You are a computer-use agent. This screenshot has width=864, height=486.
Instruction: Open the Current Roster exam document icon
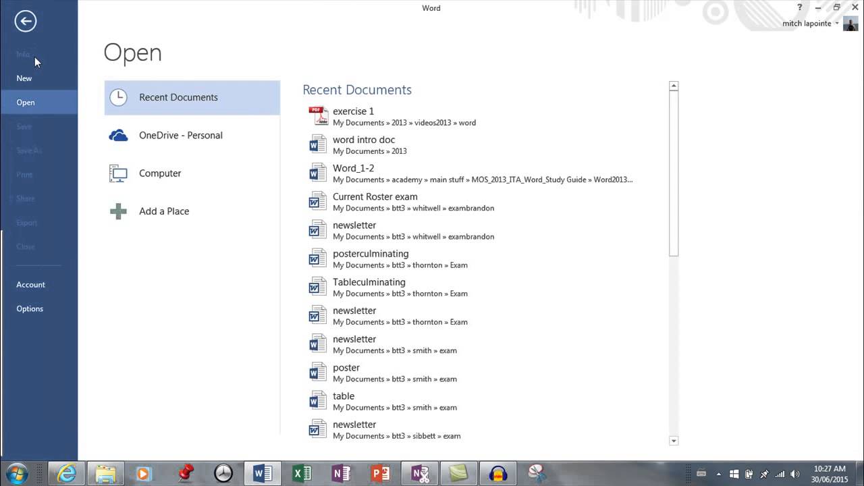[x=317, y=201]
